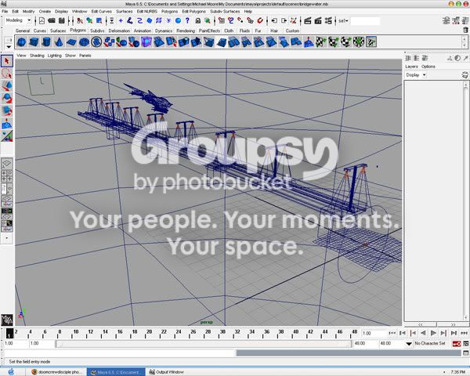
Task: Create a polygon plane from the shelf
Action: pyautogui.click(x=71, y=42)
